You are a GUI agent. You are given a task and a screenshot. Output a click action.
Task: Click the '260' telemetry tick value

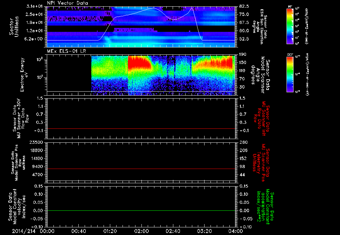tap(243, 142)
